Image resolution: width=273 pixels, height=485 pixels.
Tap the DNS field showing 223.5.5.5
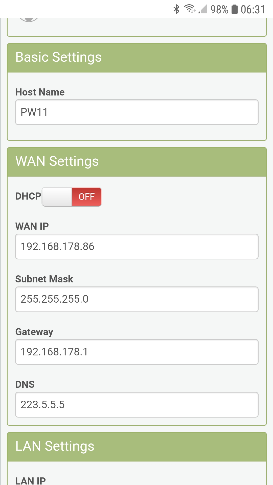pos(137,404)
